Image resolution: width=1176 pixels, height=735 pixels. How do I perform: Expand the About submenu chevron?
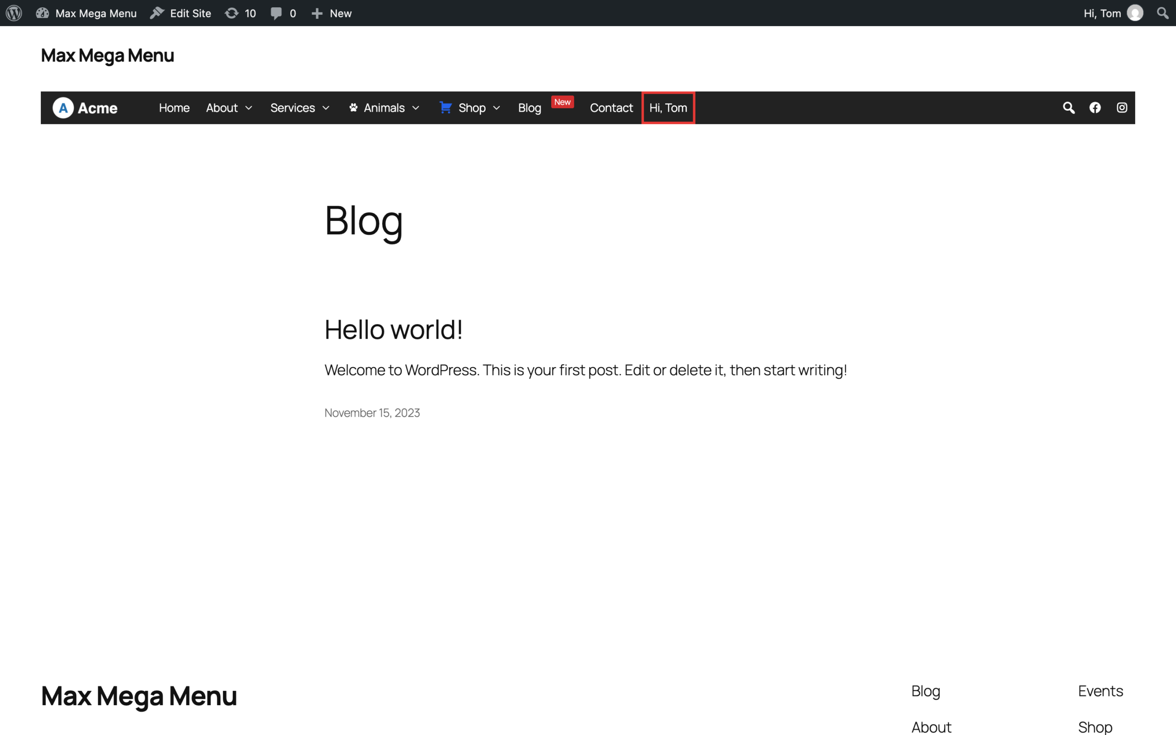249,108
